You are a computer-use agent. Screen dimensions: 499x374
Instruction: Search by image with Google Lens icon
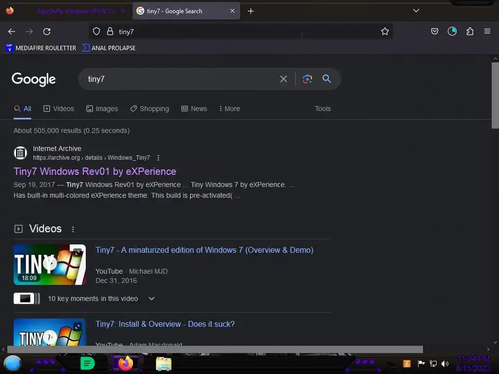(x=307, y=79)
